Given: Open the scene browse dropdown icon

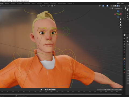Looking at the screenshot, I should [x=119, y=3].
